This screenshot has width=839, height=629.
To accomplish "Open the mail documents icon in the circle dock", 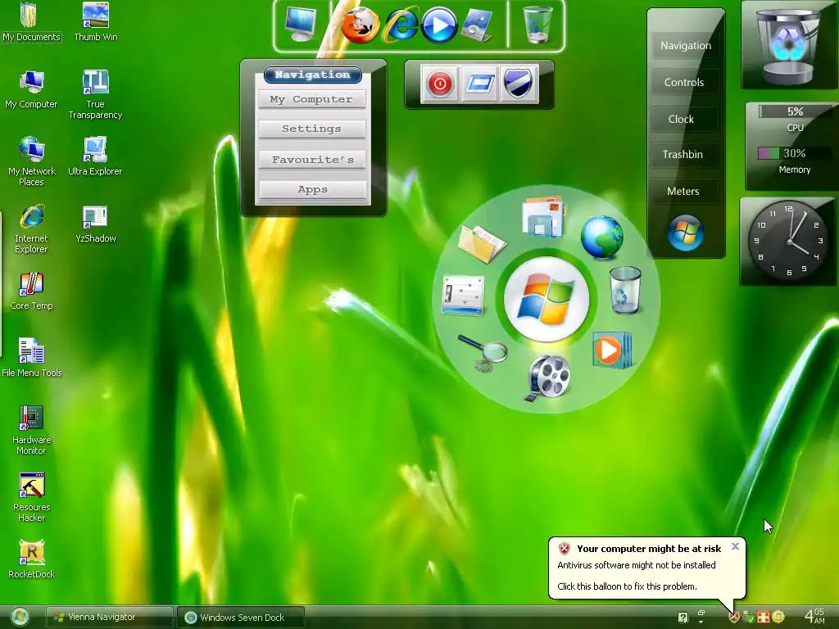I will click(x=543, y=216).
